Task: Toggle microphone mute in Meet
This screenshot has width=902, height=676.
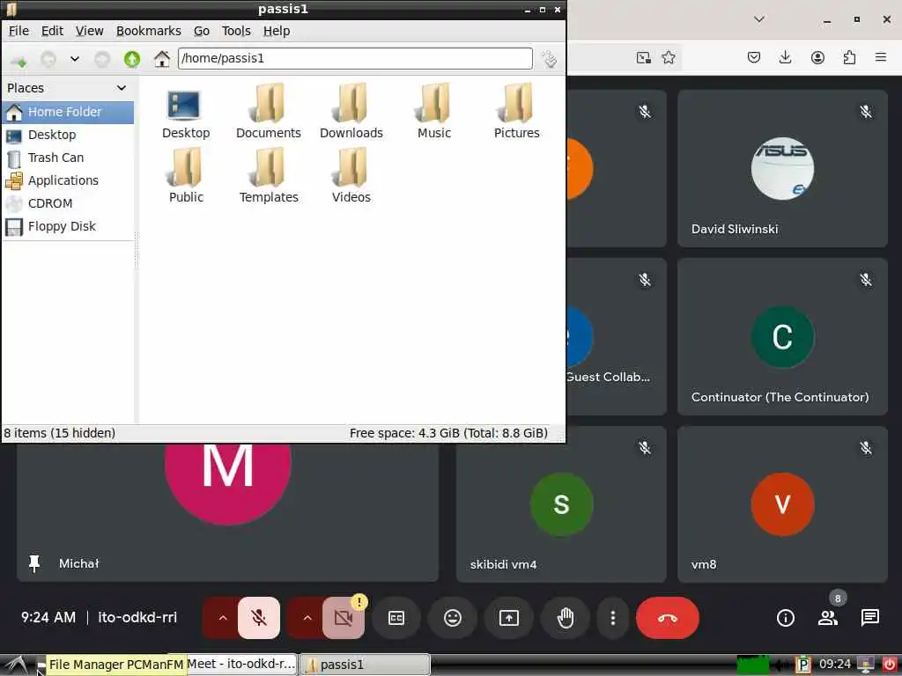Action: click(259, 618)
